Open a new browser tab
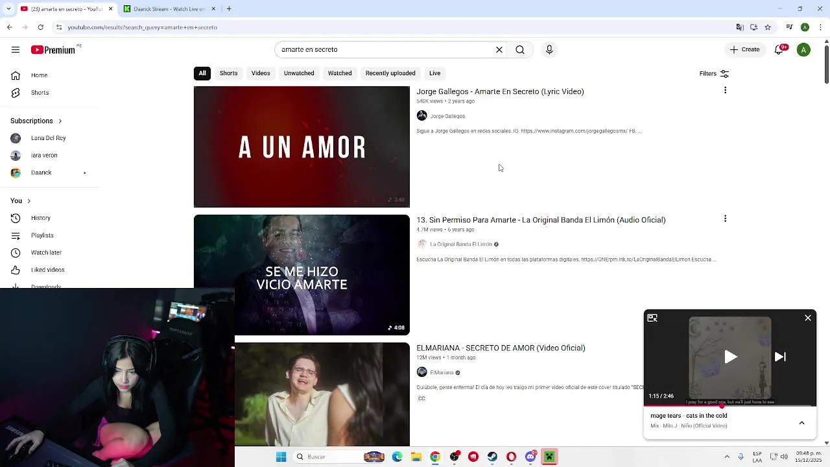Screen dimensions: 830x467 229,9
